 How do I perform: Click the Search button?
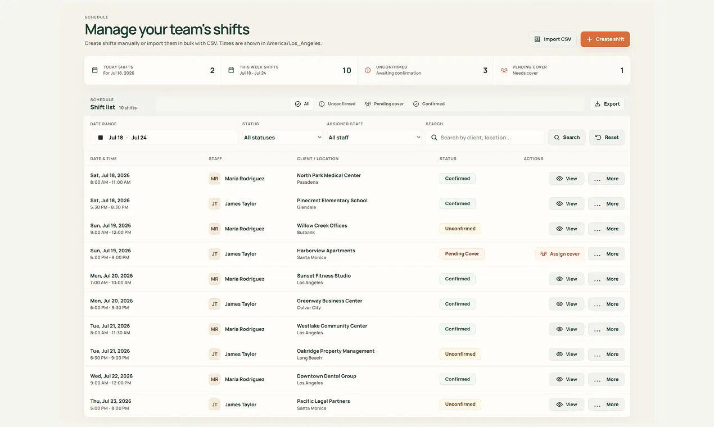click(x=567, y=138)
